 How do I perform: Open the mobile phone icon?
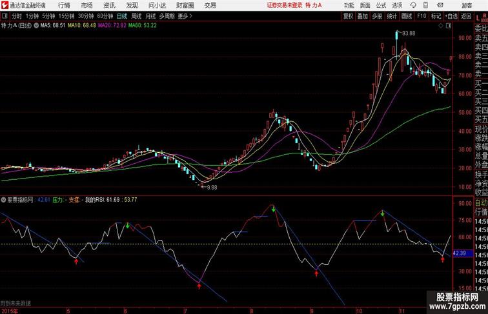pyautogui.click(x=425, y=5)
